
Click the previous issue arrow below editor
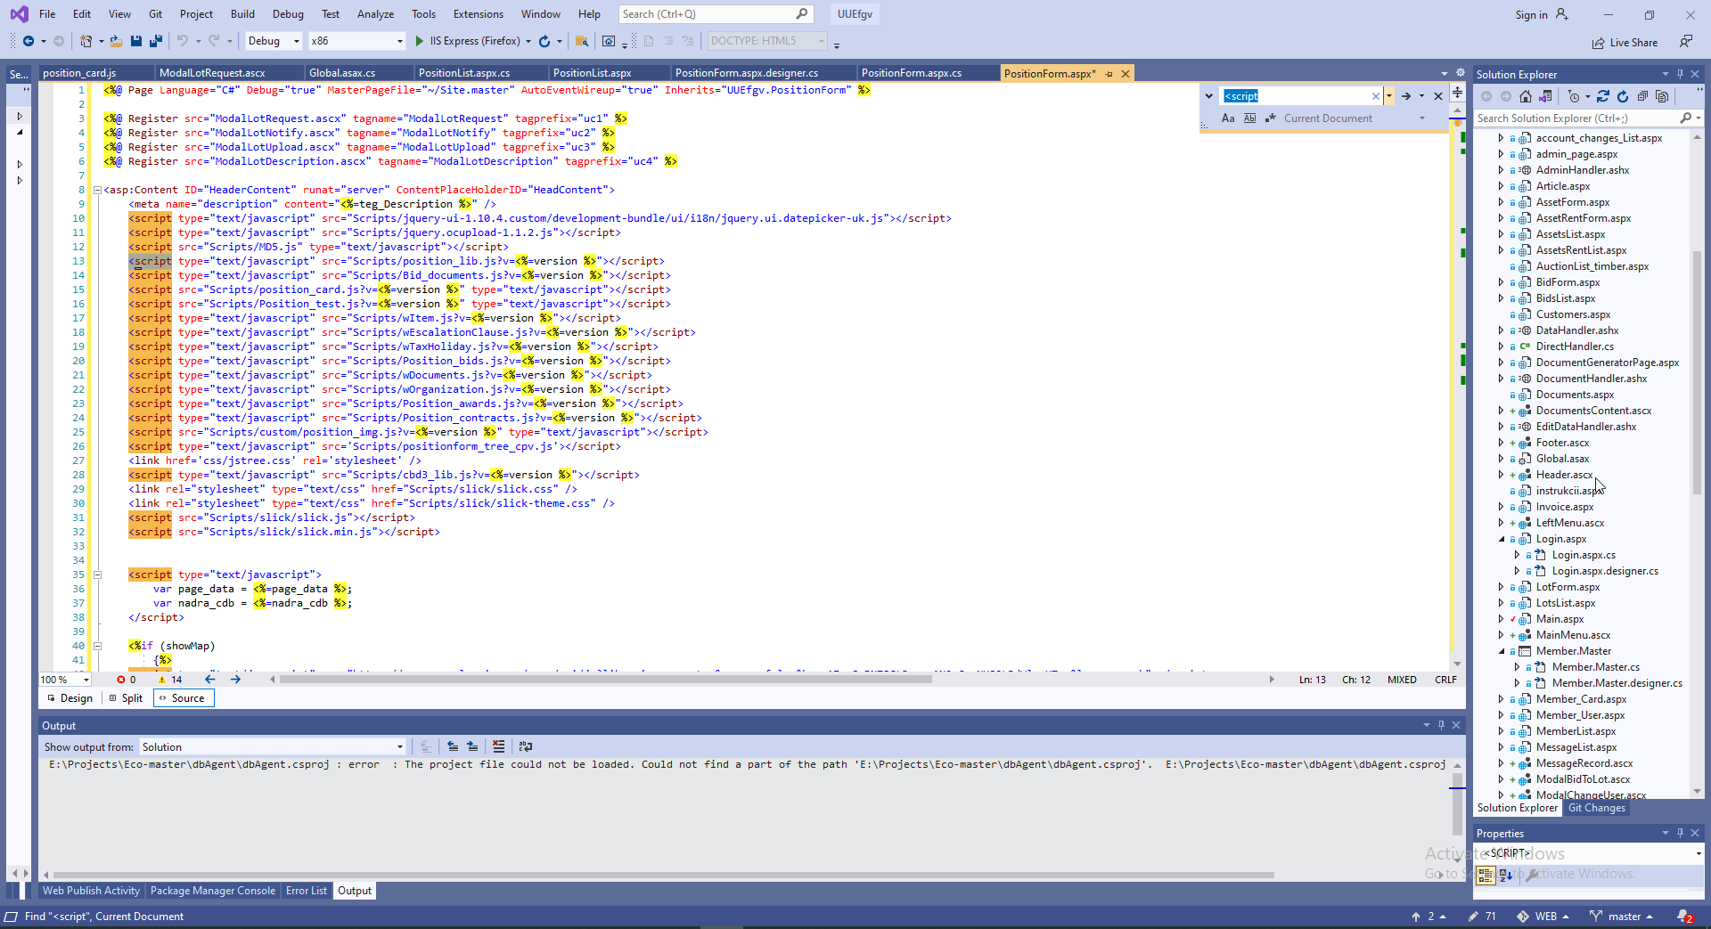210,680
